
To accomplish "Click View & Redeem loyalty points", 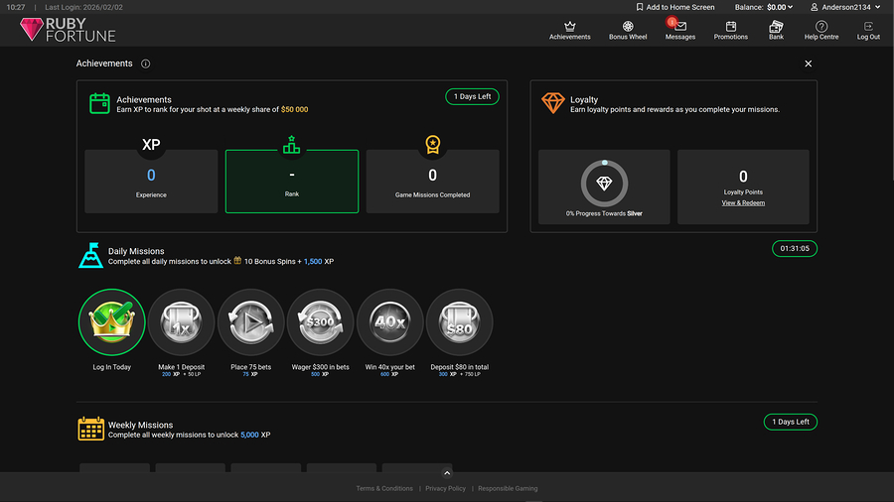I will [x=743, y=202].
